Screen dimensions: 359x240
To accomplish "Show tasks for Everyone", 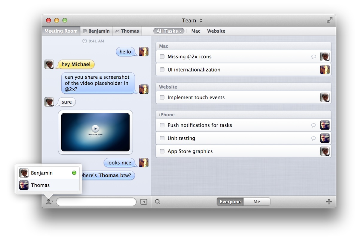I will [230, 202].
